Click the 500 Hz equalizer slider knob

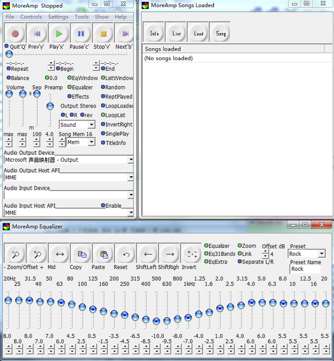click(156, 321)
